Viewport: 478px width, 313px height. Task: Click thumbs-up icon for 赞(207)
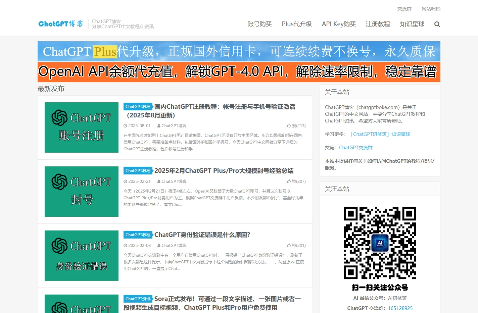pos(289,181)
